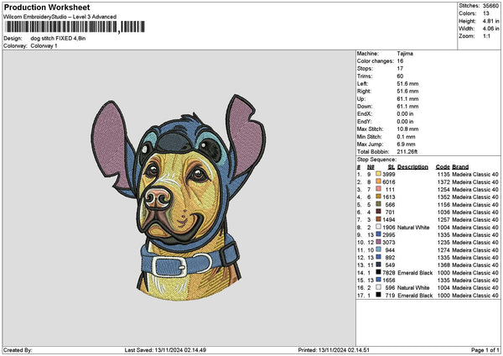Screen dimensions: 503x356
Task: Click the 'Created By:' footer label
Action: tap(18, 350)
